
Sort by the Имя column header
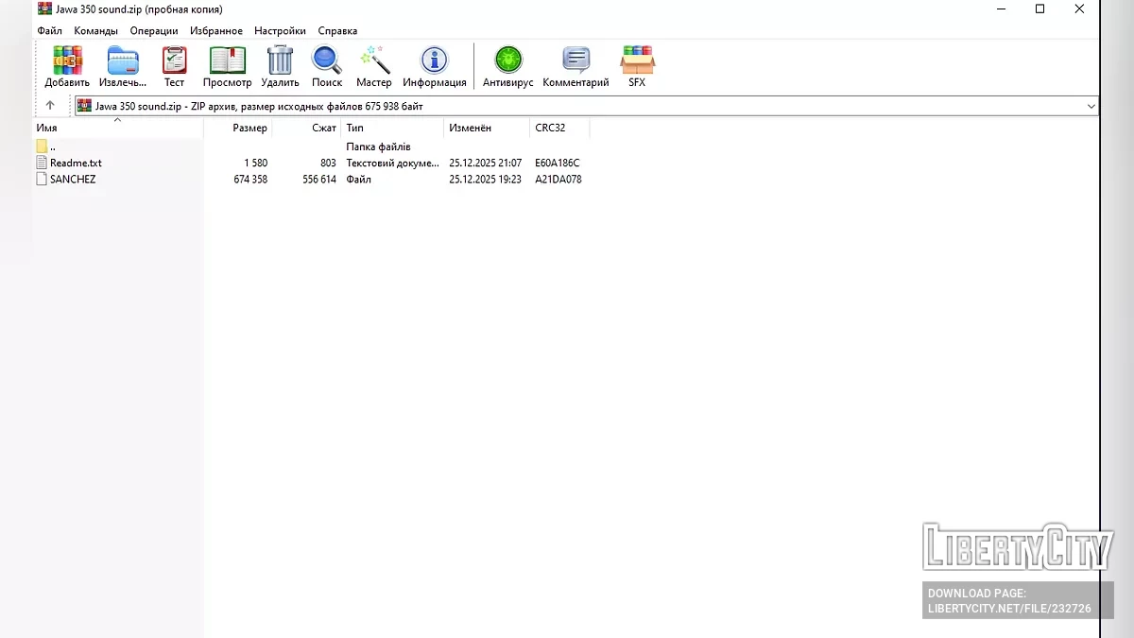coord(47,128)
